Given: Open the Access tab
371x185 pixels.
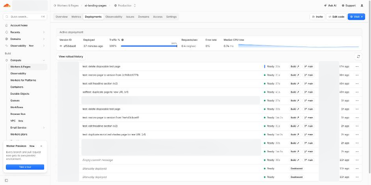Looking at the screenshot, I should (x=158, y=17).
